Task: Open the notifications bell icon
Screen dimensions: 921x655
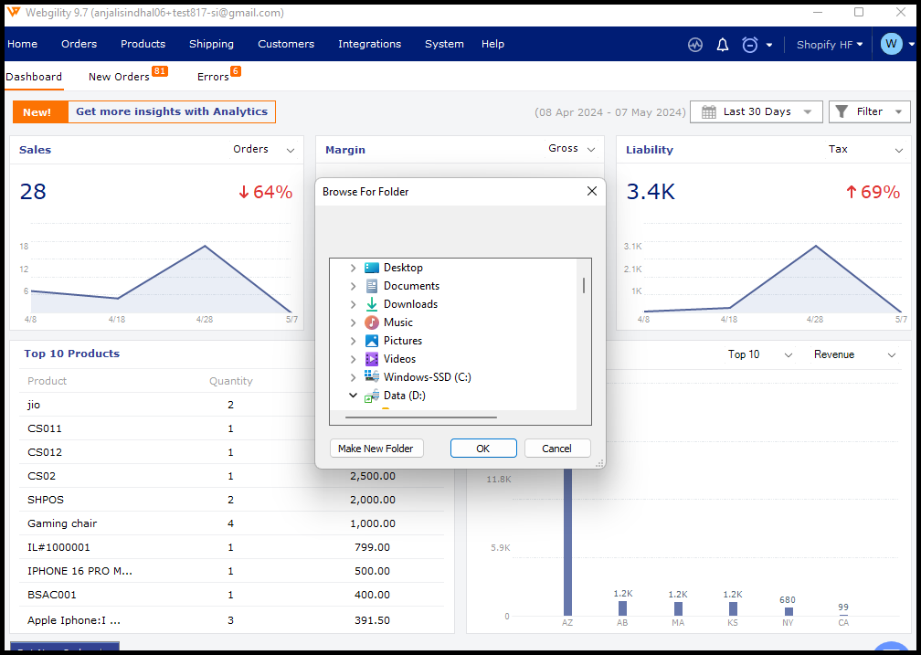Action: pos(723,45)
